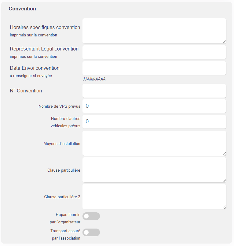Click the Convention section heading
Viewport: 234px width, 246px height.
(22, 9)
